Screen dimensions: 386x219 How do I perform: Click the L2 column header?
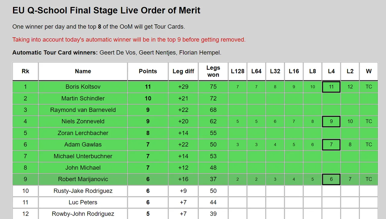click(x=350, y=71)
